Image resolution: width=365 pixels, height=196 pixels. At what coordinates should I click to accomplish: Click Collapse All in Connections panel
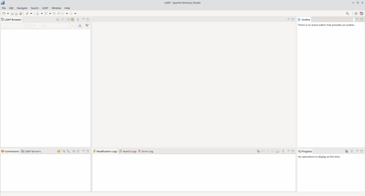[78, 151]
